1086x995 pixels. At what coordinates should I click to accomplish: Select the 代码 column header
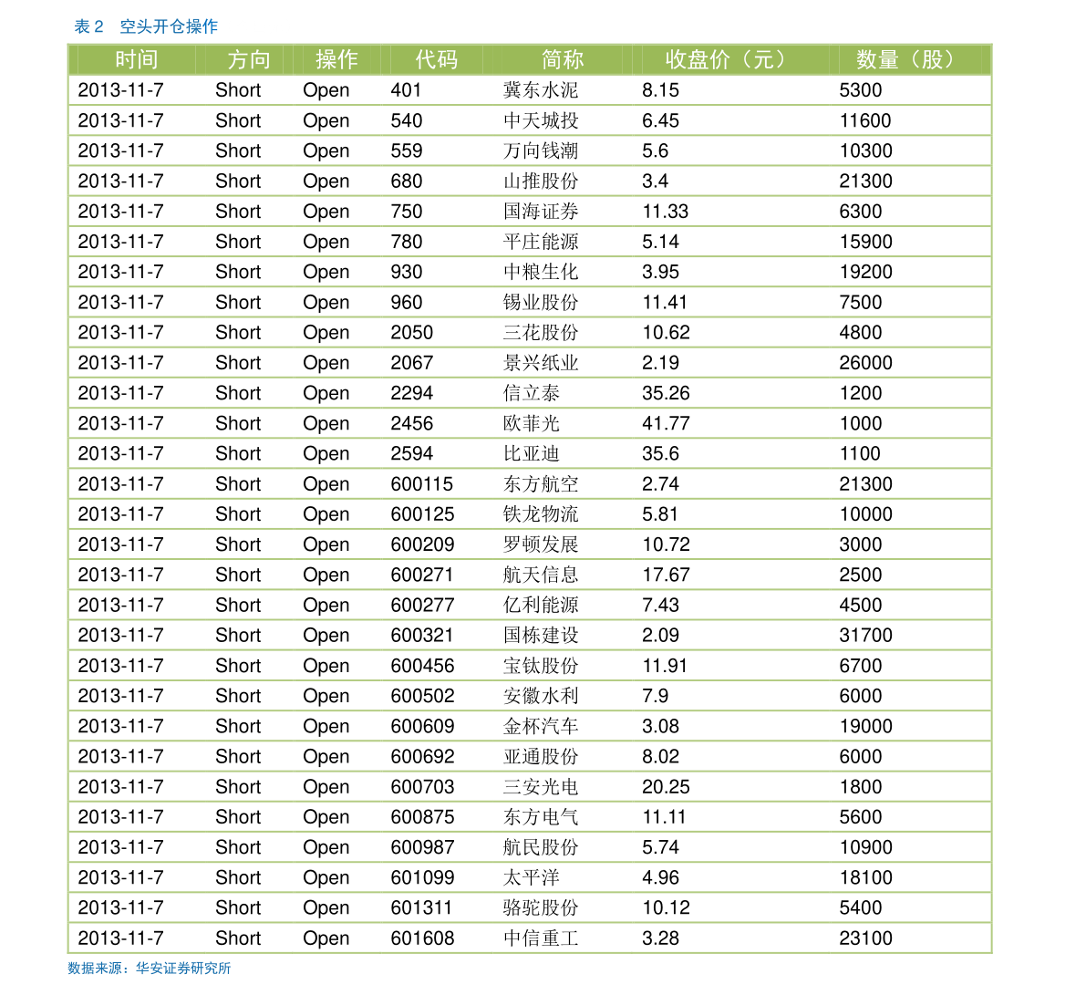point(437,59)
